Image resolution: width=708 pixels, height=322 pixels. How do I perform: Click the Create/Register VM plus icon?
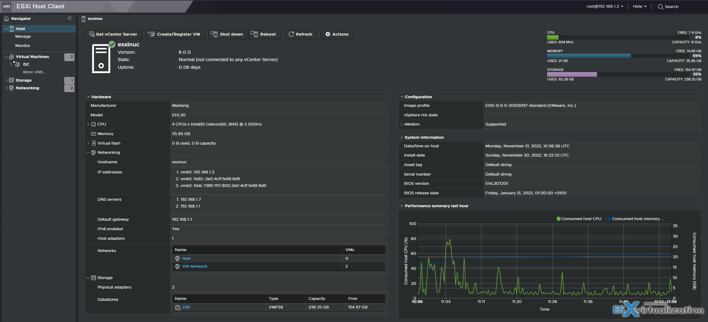(151, 34)
